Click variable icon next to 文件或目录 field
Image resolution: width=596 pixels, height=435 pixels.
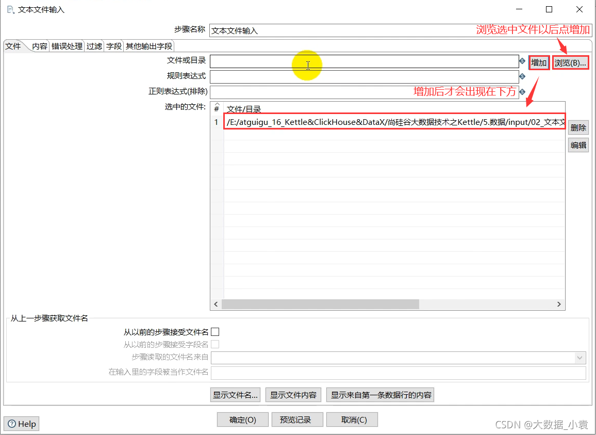click(522, 61)
